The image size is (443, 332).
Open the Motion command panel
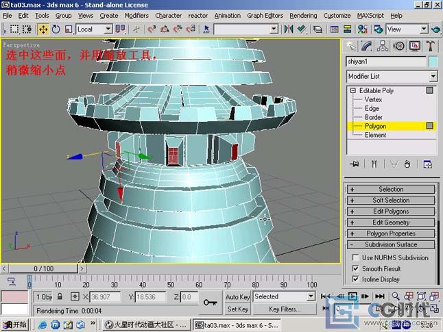pos(398,46)
